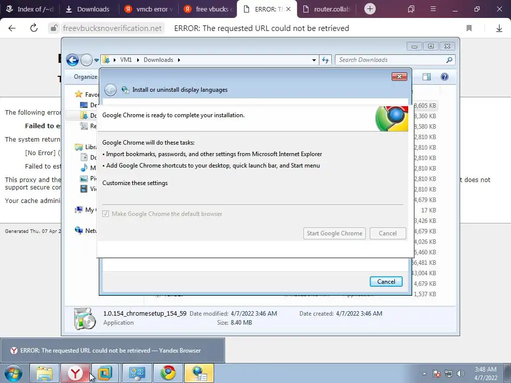Show hidden system tray icons

424,374
